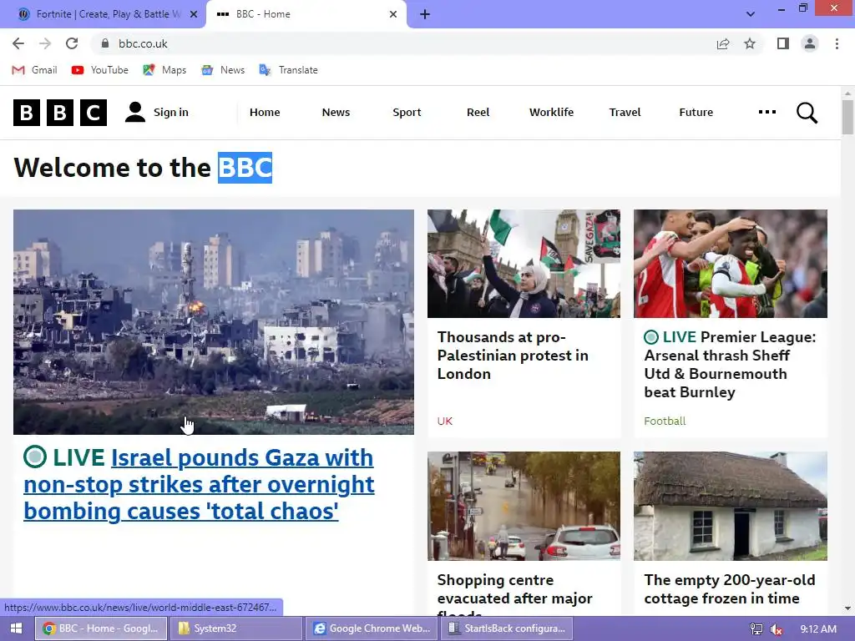Image resolution: width=855 pixels, height=641 pixels.
Task: Open the Gmail bookmark
Action: pos(34,70)
